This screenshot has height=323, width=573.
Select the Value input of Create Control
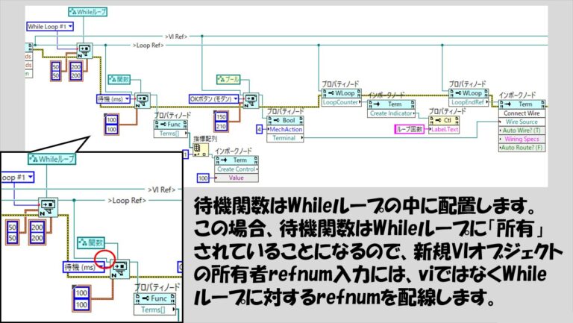click(237, 178)
